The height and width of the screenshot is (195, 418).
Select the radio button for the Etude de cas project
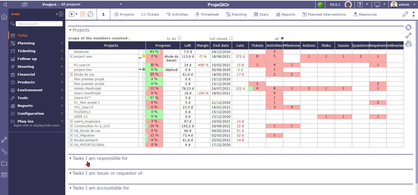[144, 74]
